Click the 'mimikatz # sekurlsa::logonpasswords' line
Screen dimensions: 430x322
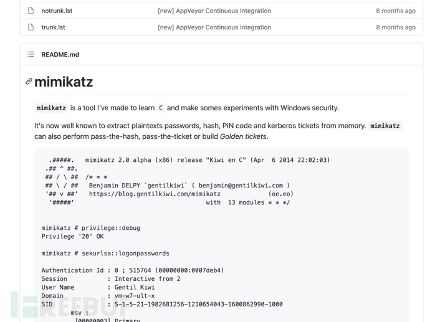pos(105,253)
